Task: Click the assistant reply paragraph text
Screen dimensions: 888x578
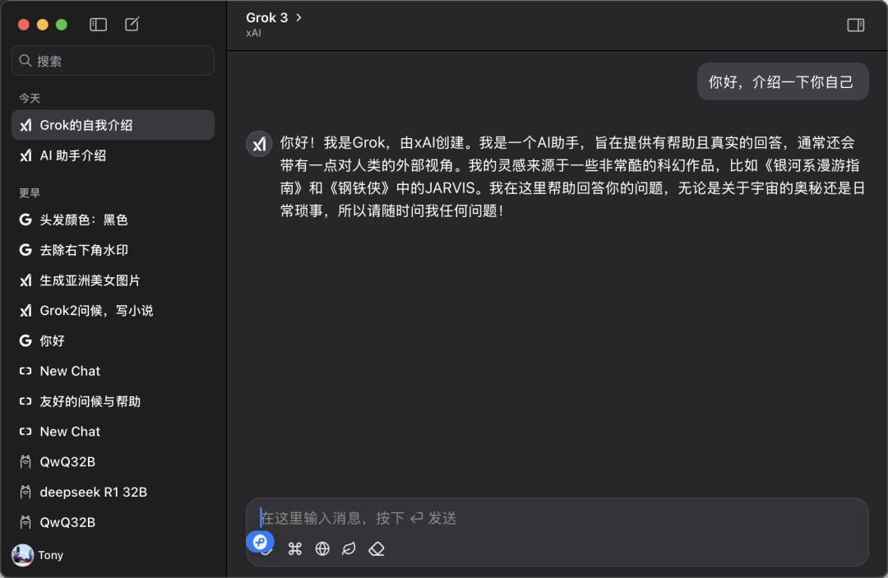Action: 572,177
